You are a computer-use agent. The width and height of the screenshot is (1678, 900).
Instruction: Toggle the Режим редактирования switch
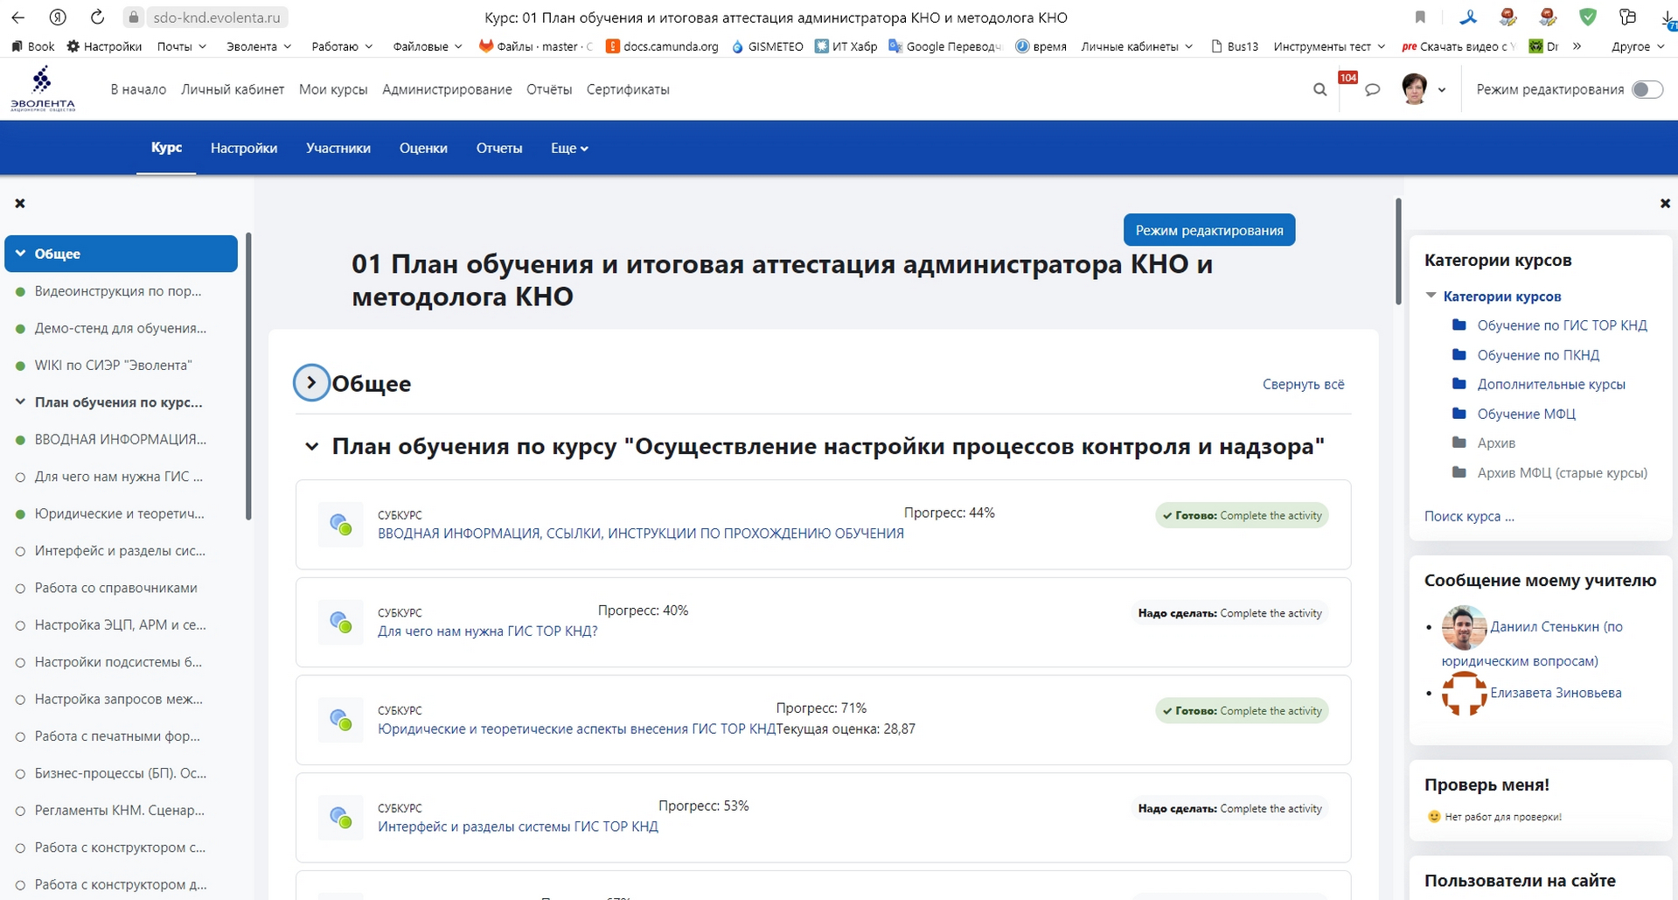click(x=1647, y=89)
